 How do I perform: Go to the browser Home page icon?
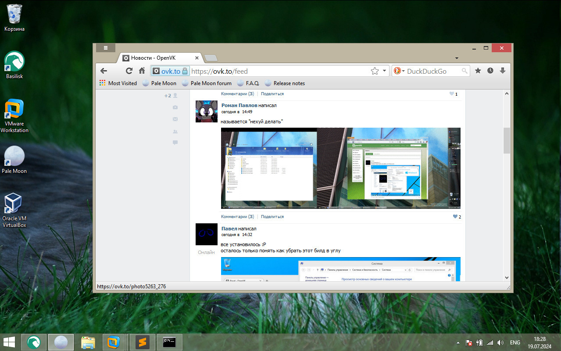pyautogui.click(x=142, y=71)
